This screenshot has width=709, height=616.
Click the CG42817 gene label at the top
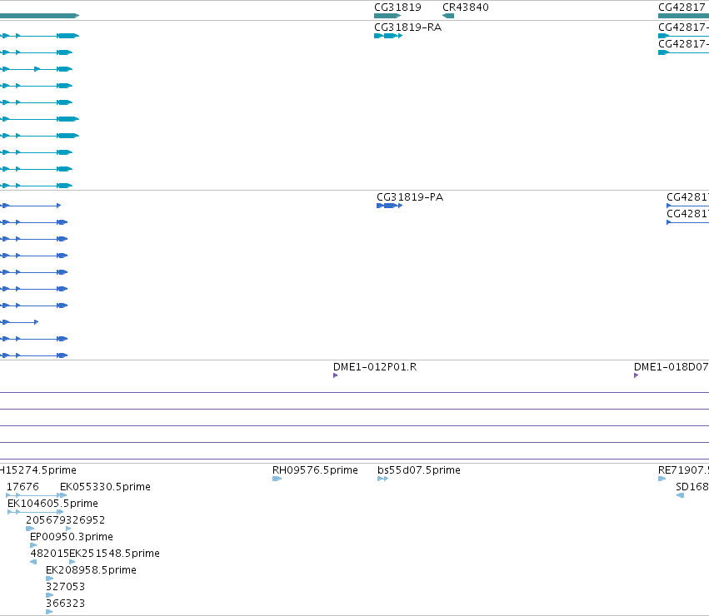coord(682,7)
